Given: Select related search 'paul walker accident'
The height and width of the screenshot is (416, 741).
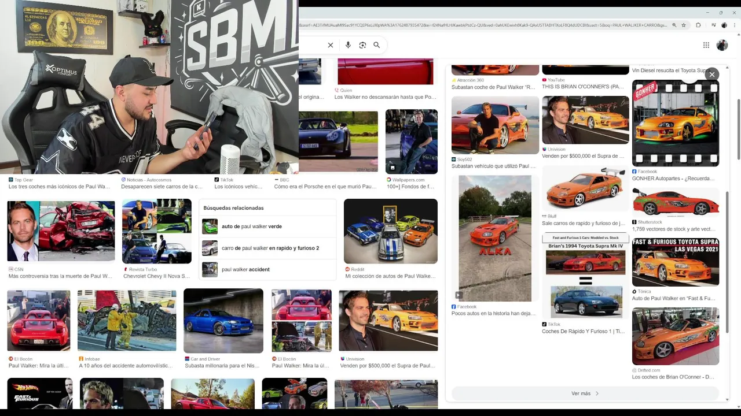Looking at the screenshot, I should pyautogui.click(x=267, y=269).
